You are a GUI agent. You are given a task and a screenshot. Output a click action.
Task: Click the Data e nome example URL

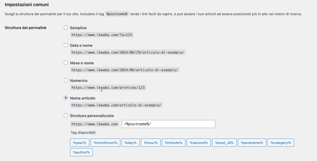pyautogui.click(x=128, y=52)
